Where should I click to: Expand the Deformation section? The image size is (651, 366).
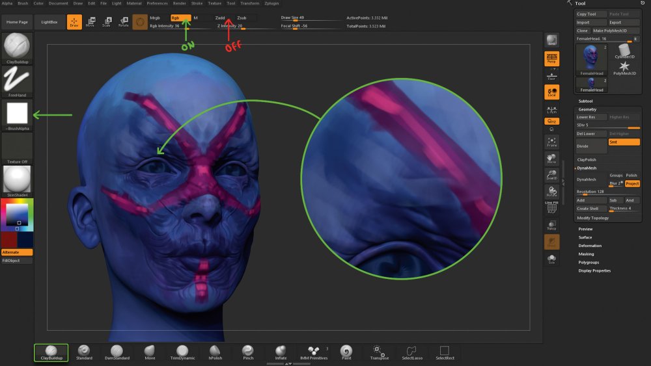[x=590, y=245]
